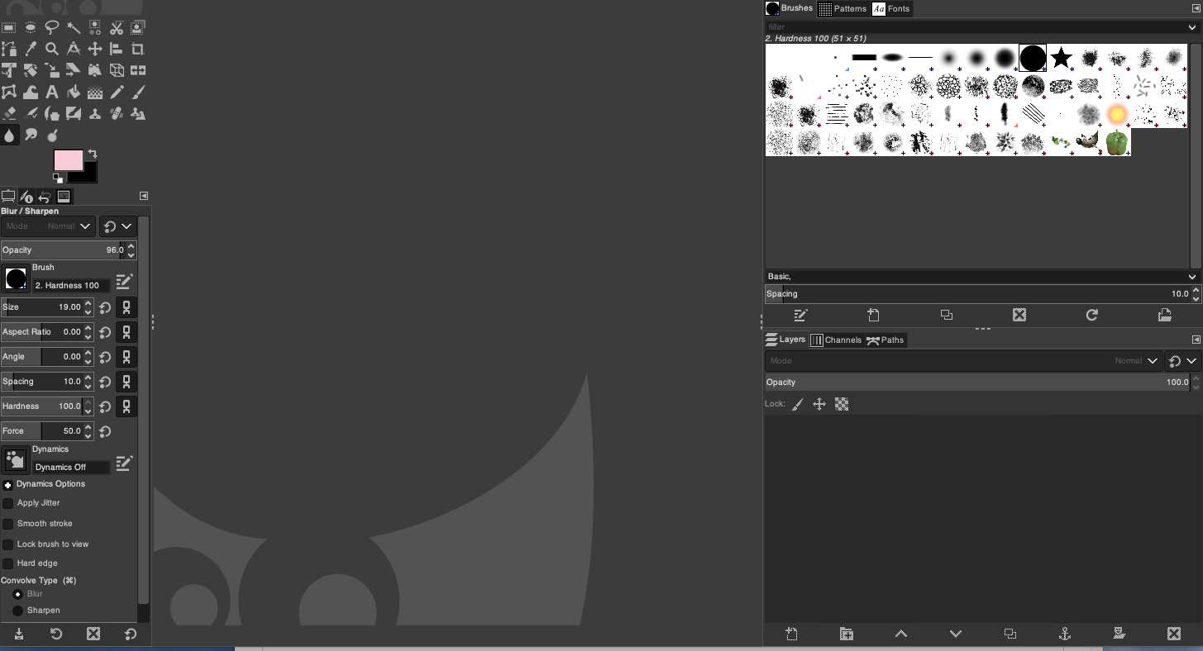Switch to the Patterns tab

pyautogui.click(x=843, y=8)
